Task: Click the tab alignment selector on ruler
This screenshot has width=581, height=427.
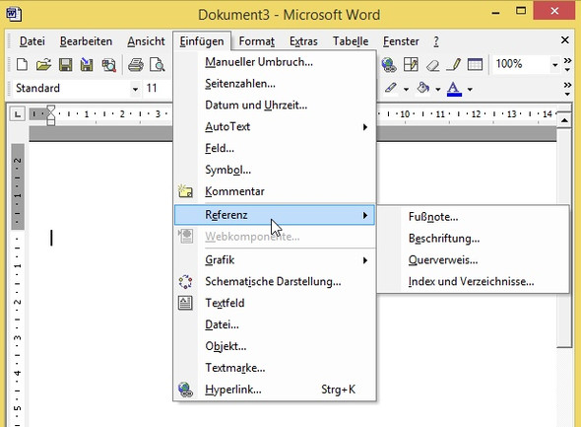Action: pos(18,114)
